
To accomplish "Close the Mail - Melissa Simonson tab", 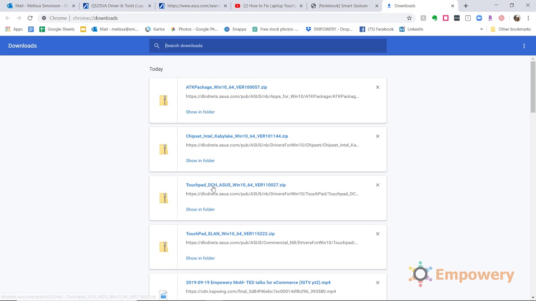I will 74,6.
